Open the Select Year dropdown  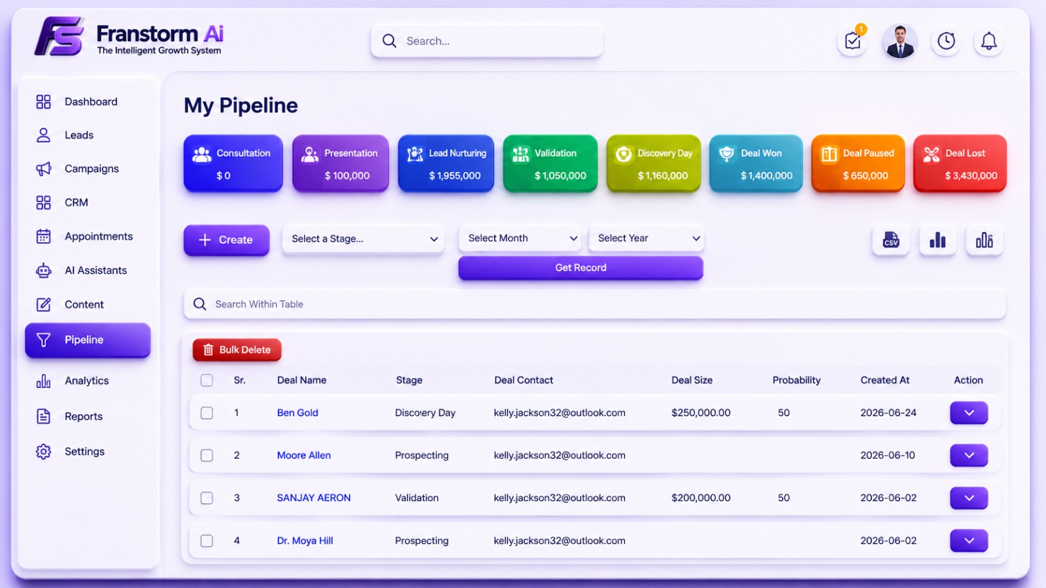[x=646, y=238]
